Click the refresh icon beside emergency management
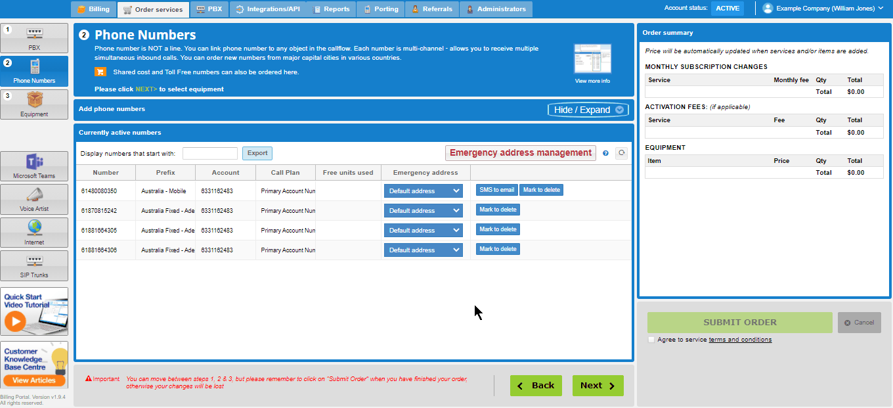Image resolution: width=893 pixels, height=408 pixels. [621, 153]
